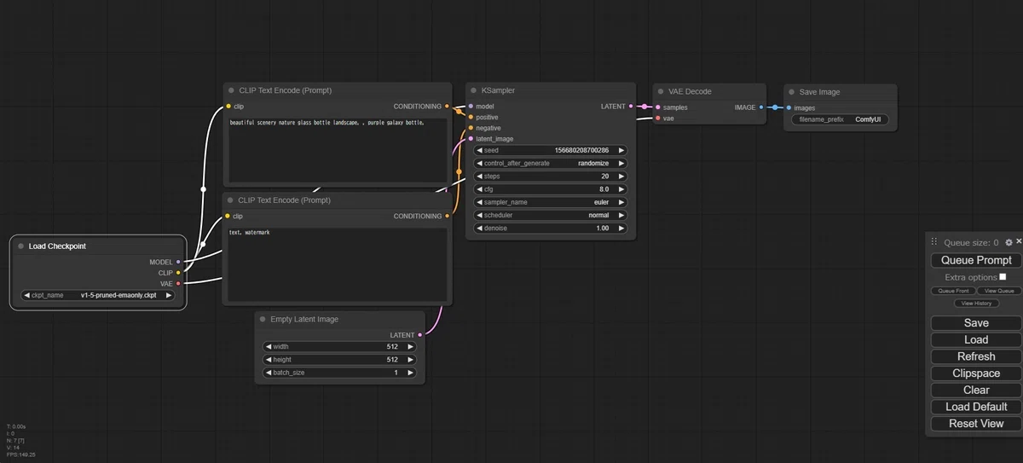Click the LATENT output port on Empty Latent Image

(x=420, y=335)
